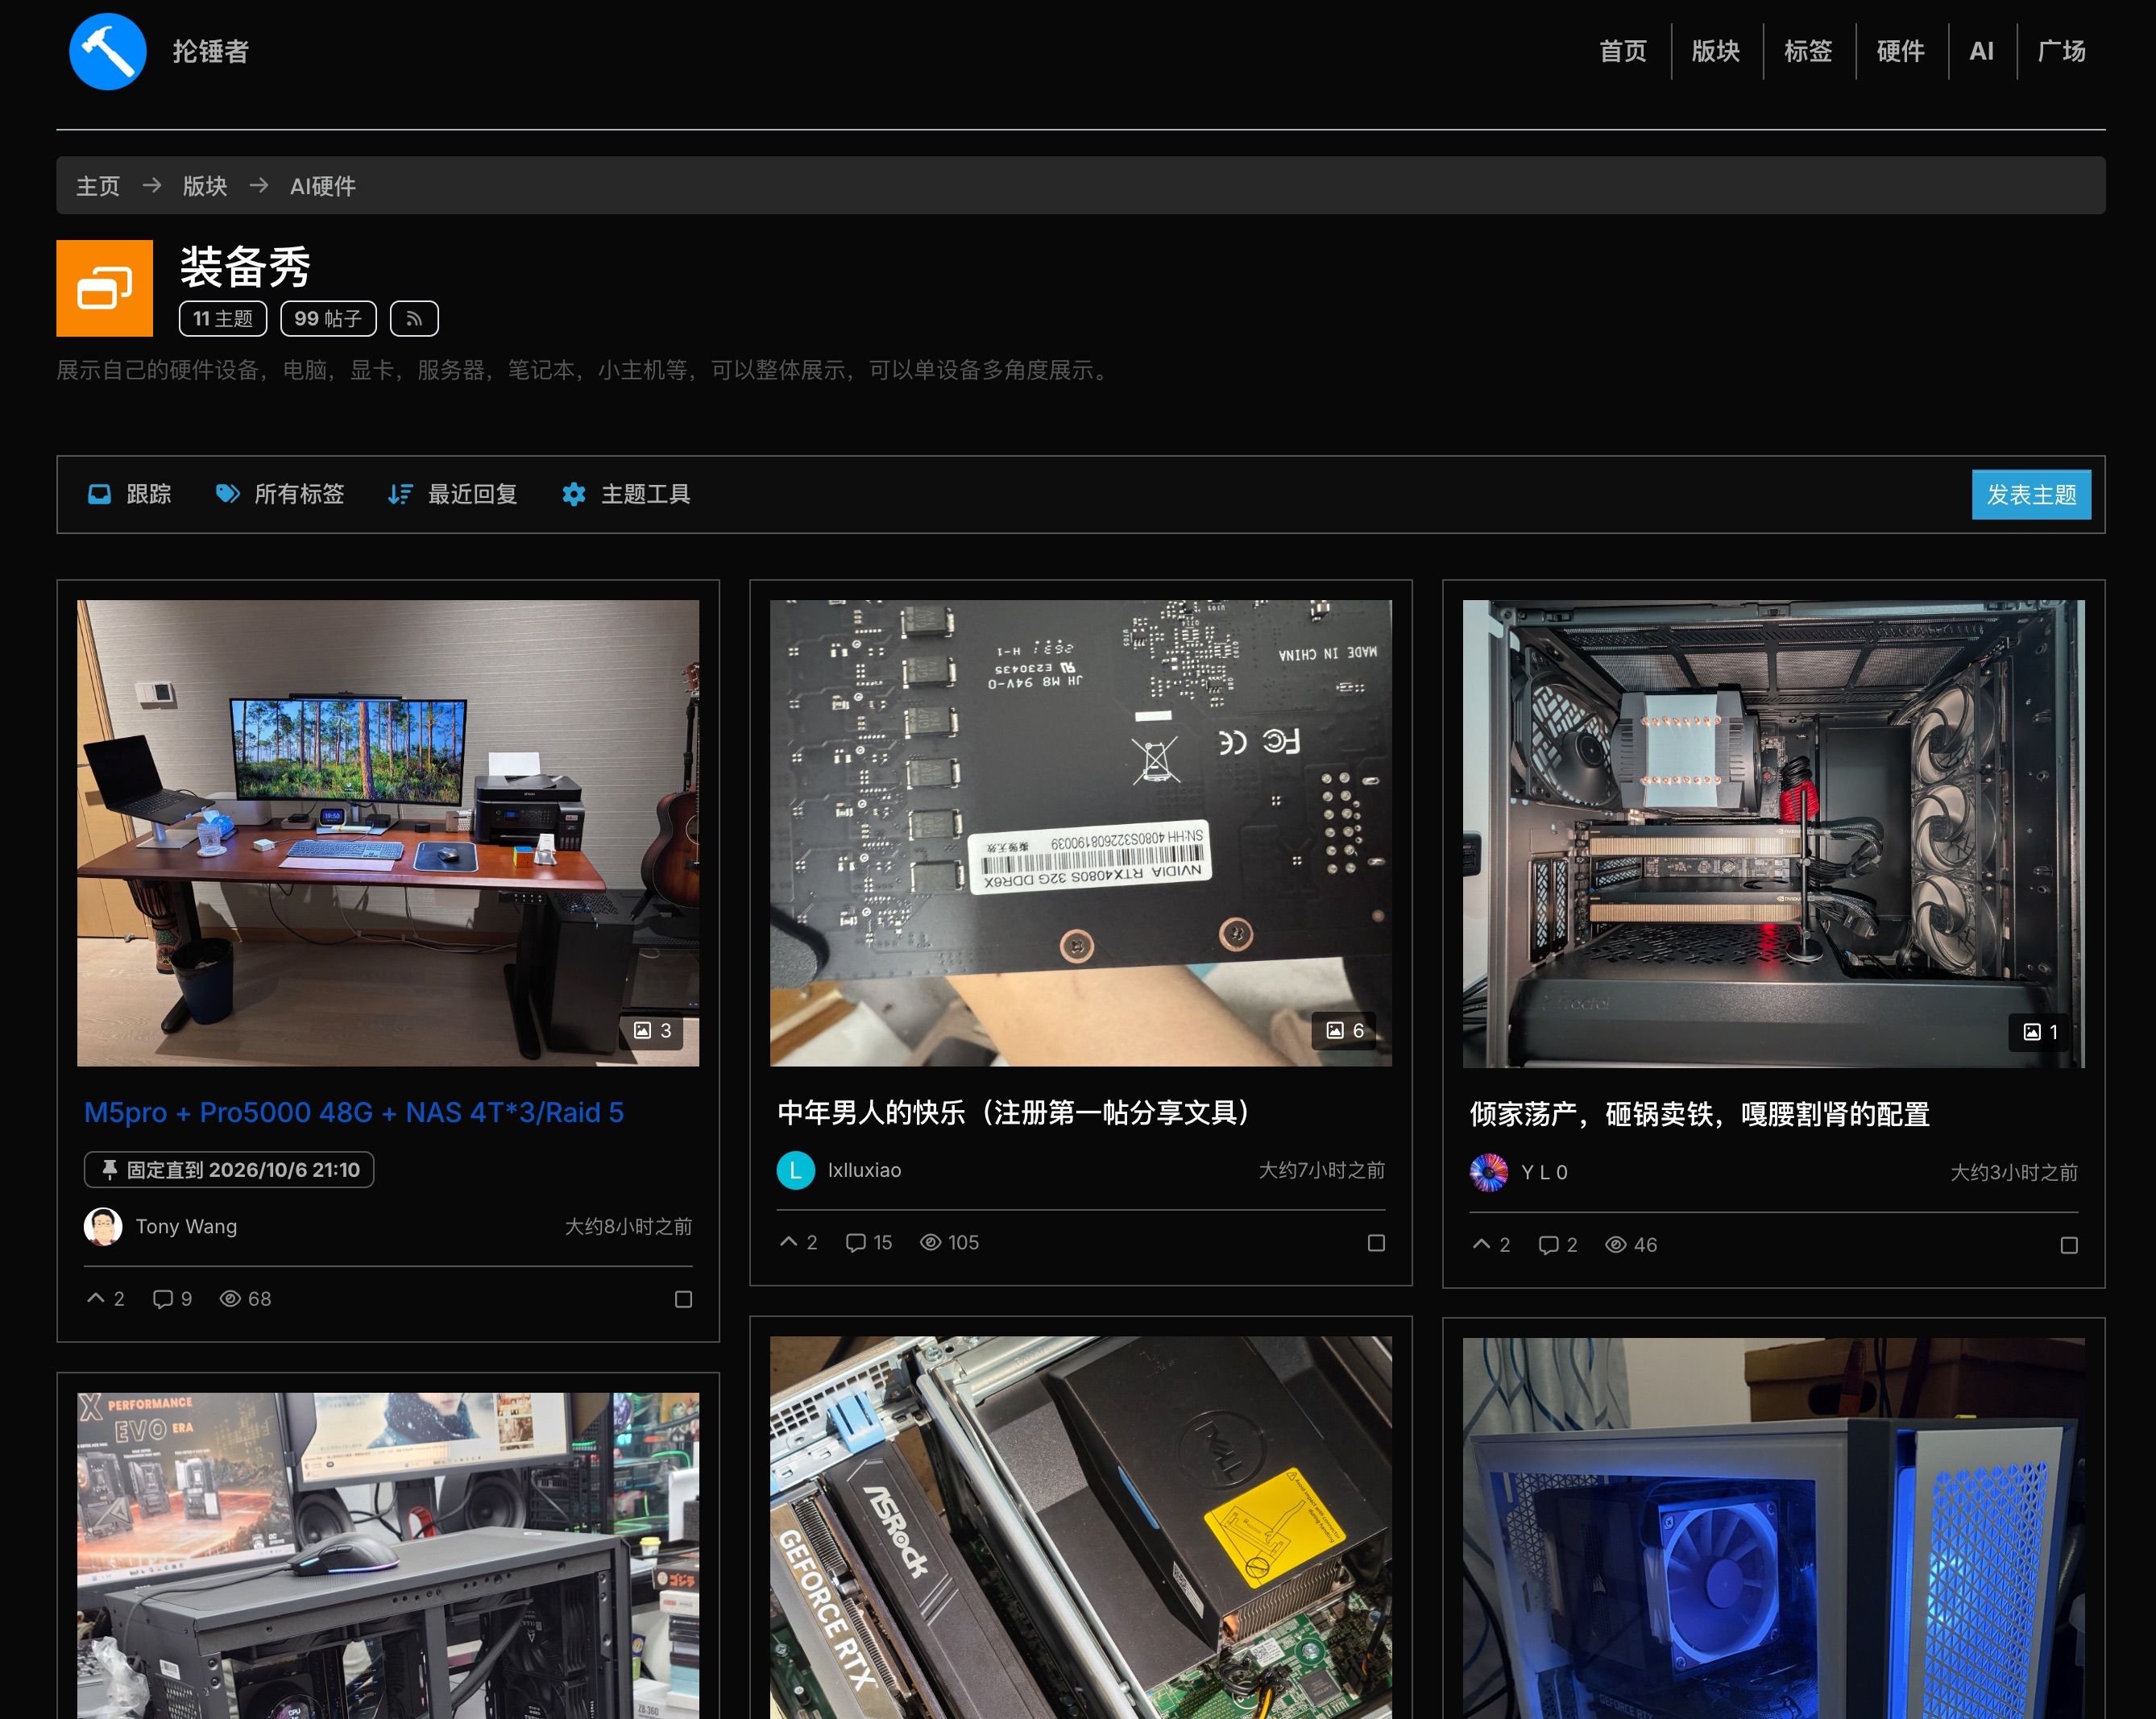
Task: Open topic M5pro + Pro5000 48G link
Action: (x=354, y=1112)
